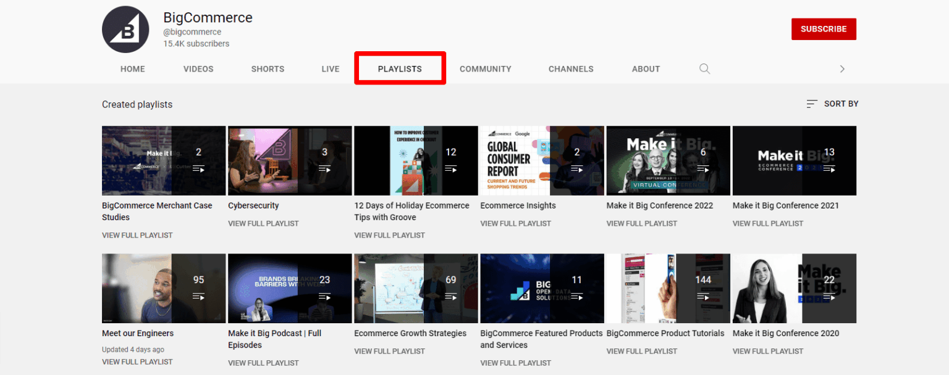View full playlist for Make it Big Conference 2020

pos(768,351)
